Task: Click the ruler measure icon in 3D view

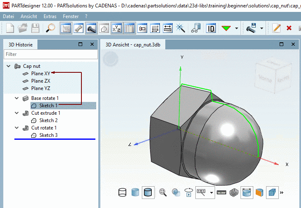Action: click(221, 192)
